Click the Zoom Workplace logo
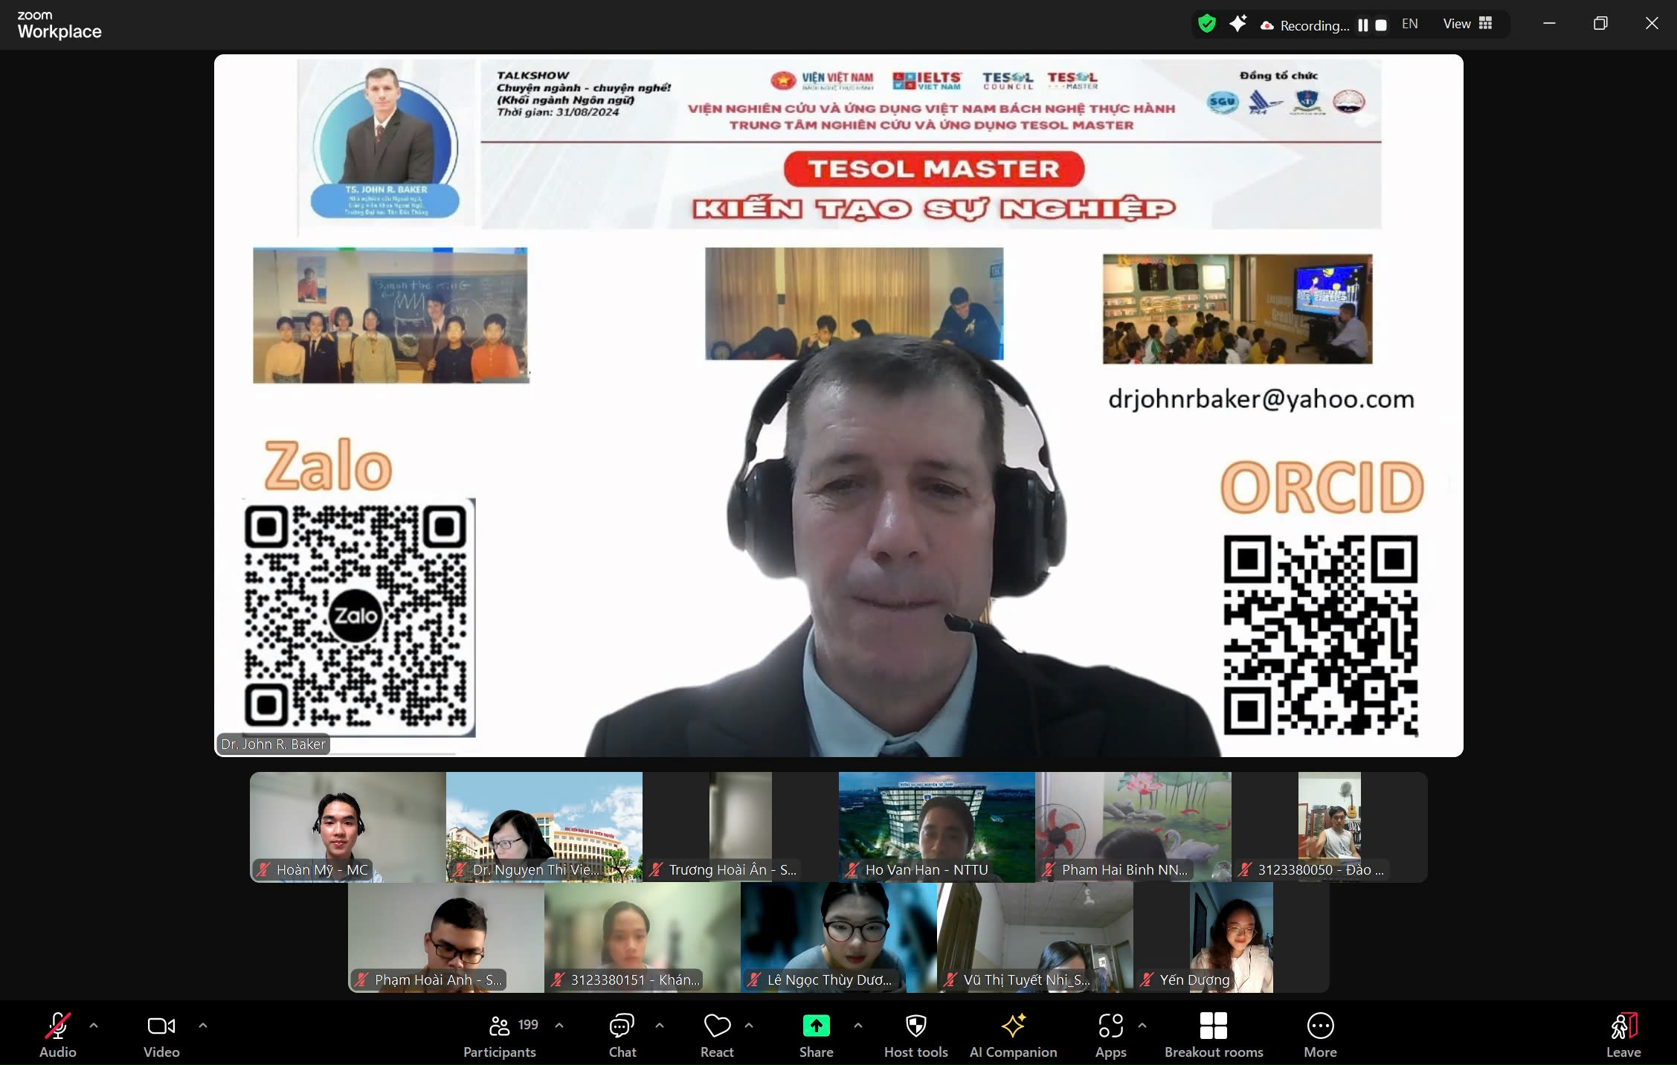This screenshot has width=1677, height=1065. pos(59,25)
